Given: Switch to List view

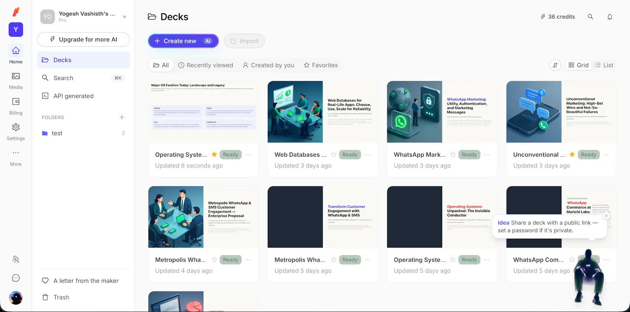Looking at the screenshot, I should click(x=604, y=65).
